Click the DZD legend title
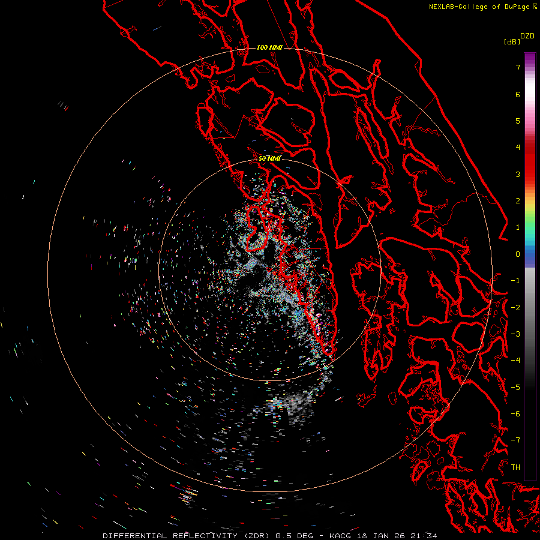The height and width of the screenshot is (540, 540). [527, 36]
